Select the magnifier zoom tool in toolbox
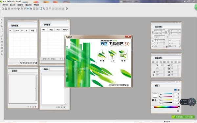197x123 pixels. pyautogui.click(x=2, y=54)
